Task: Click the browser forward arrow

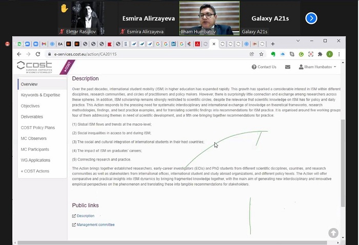Action: point(28,54)
